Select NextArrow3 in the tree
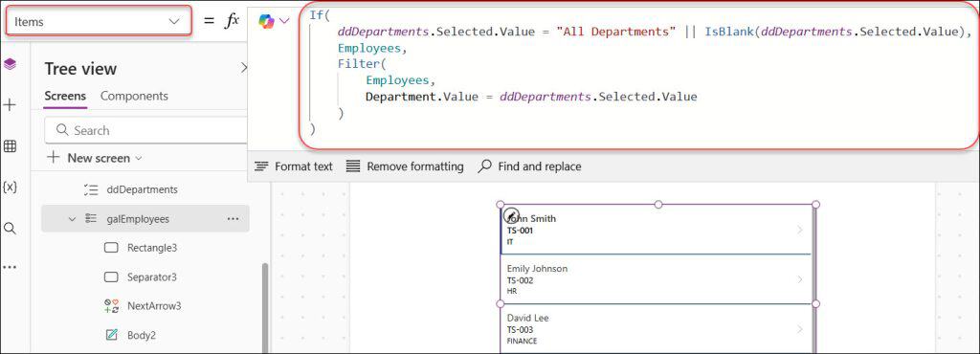 [x=154, y=306]
